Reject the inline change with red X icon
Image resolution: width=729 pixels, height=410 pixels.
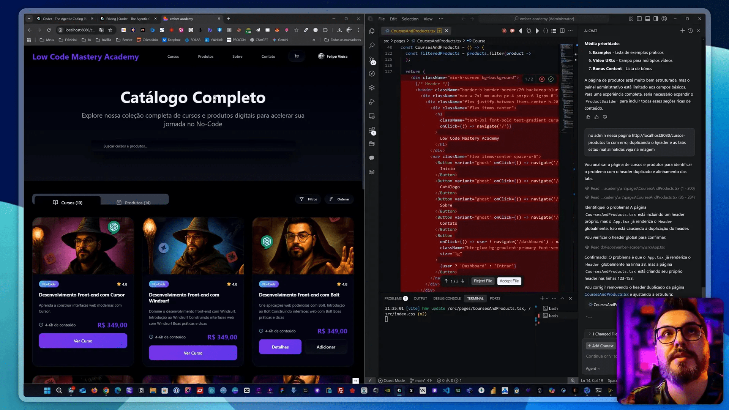(542, 79)
